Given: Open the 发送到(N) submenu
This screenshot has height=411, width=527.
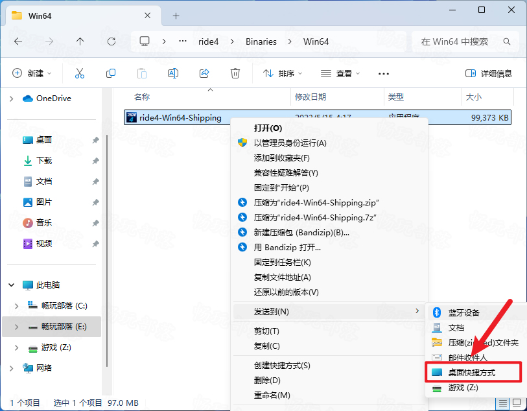Looking at the screenshot, I should (329, 312).
